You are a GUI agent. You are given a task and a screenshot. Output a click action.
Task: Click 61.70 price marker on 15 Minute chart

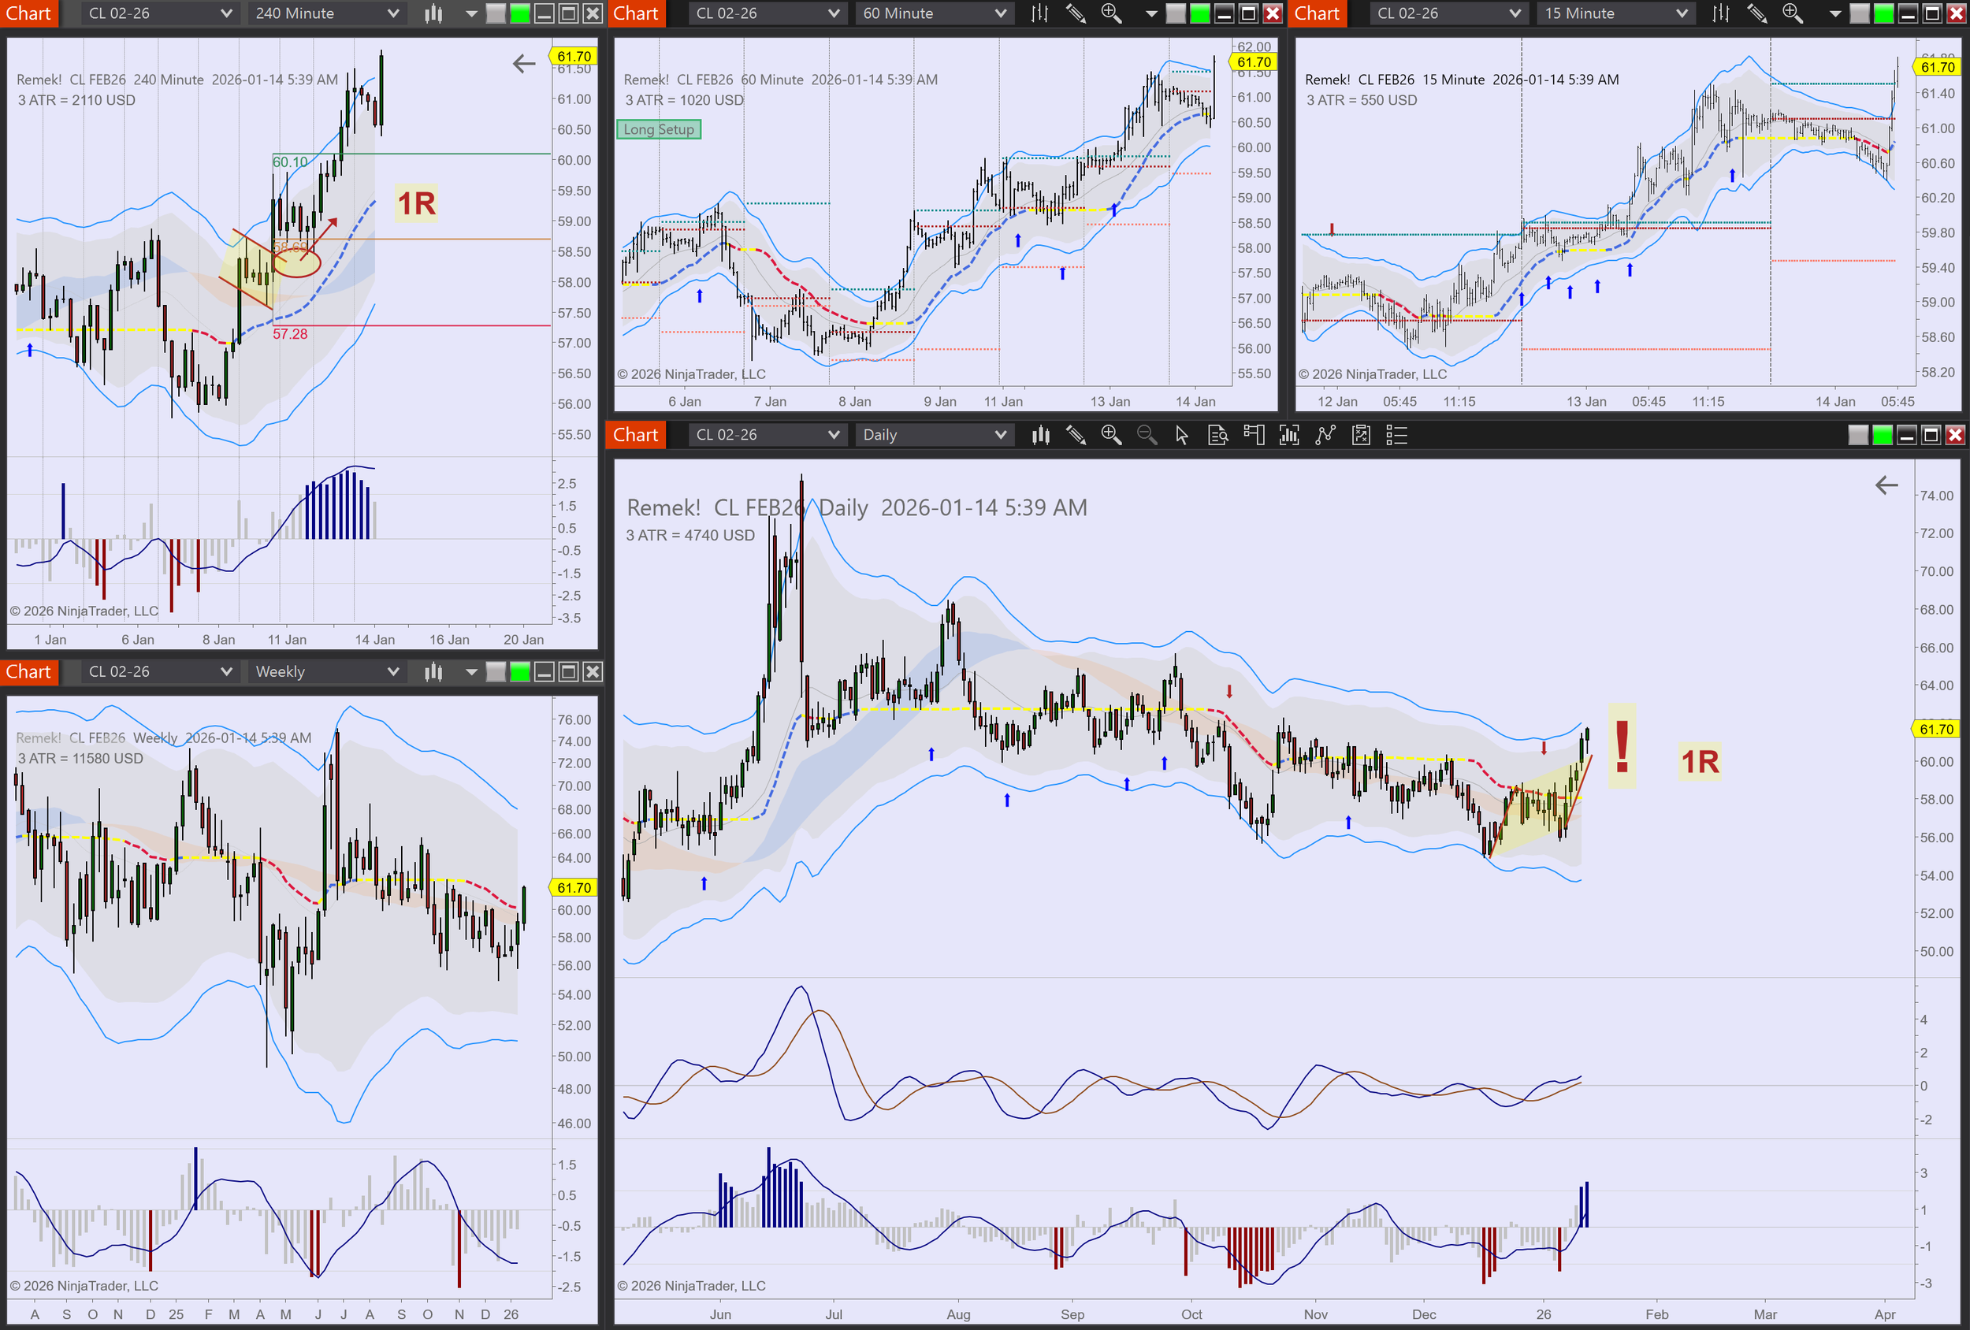tap(1938, 67)
